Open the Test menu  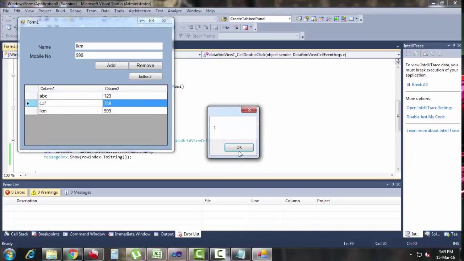(x=159, y=11)
